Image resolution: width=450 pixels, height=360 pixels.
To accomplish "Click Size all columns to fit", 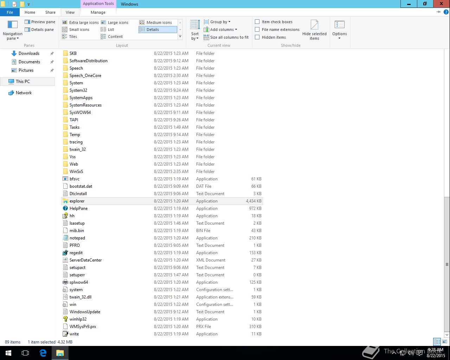I will click(226, 37).
